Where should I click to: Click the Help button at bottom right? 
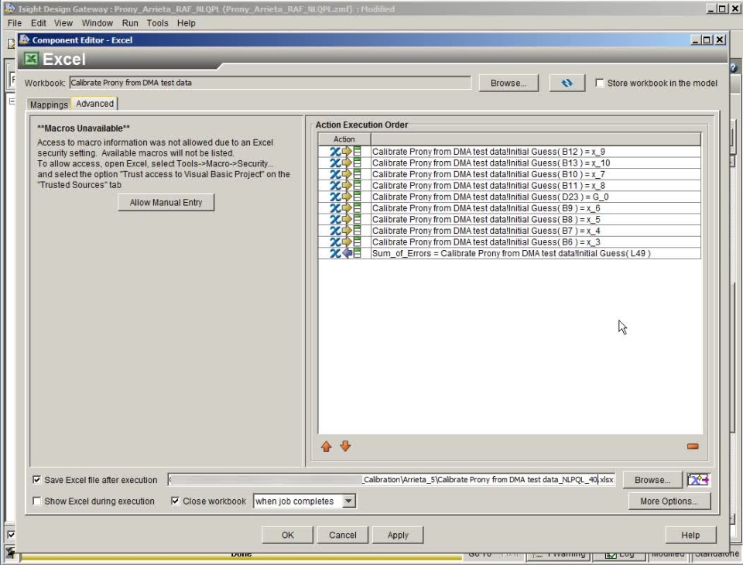[x=690, y=535]
